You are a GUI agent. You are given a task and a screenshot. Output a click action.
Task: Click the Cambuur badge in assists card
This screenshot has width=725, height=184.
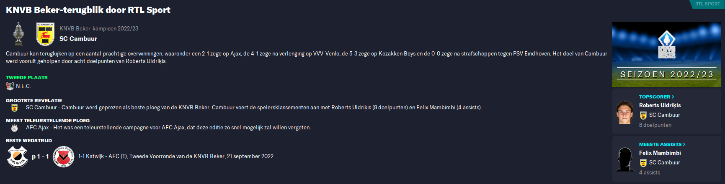pos(643,163)
